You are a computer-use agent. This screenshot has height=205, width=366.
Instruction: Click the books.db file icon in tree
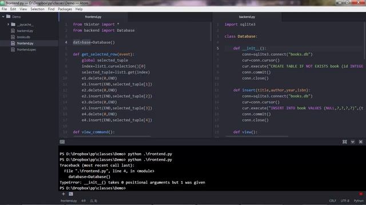[13, 37]
